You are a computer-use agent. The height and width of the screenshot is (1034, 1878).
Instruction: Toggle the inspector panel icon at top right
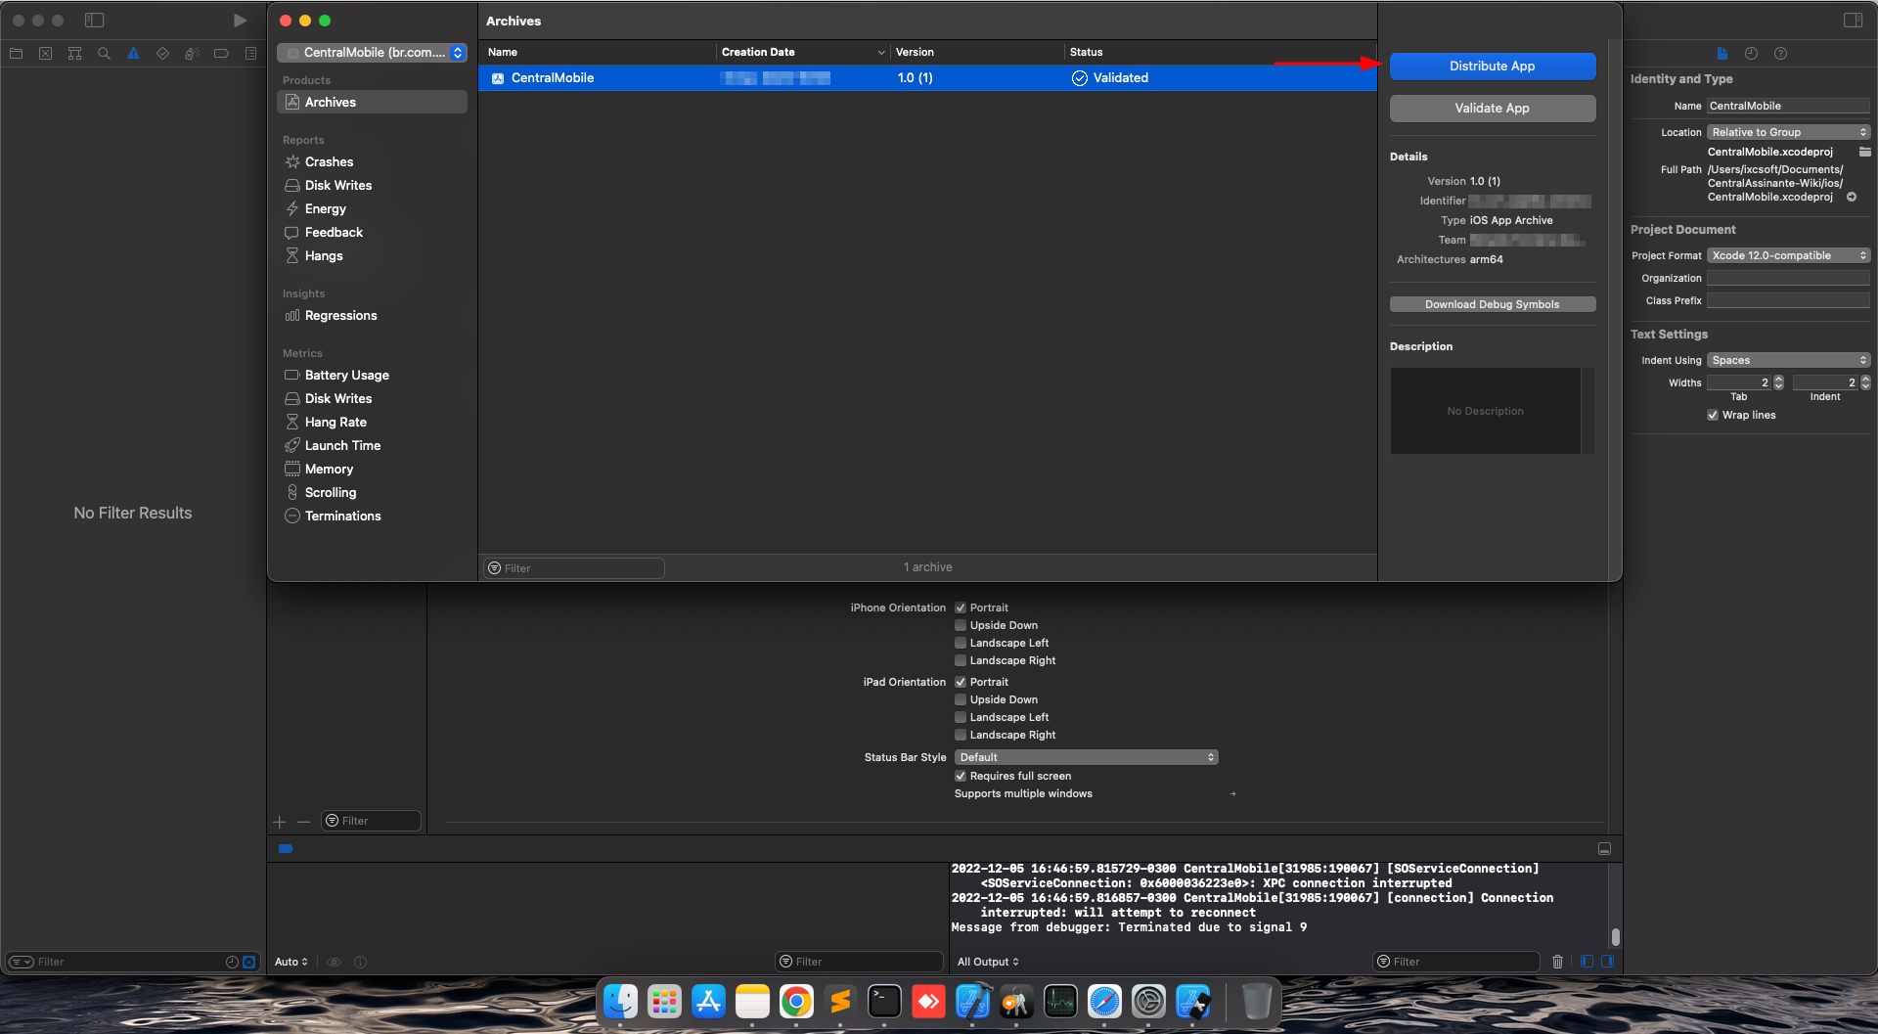pyautogui.click(x=1853, y=21)
